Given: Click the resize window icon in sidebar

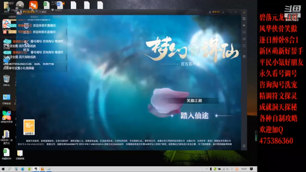Looking at the screenshot, I should [244, 39].
